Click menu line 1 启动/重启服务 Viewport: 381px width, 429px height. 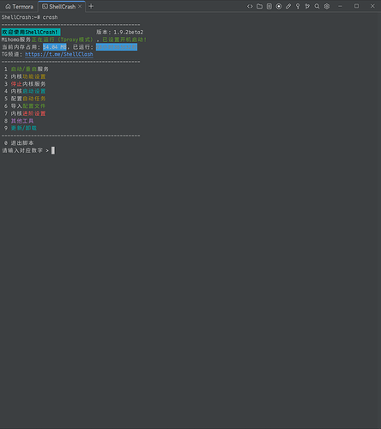coord(27,69)
